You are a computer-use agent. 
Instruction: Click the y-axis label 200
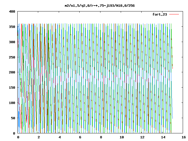click(12, 72)
